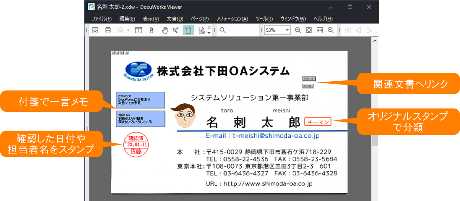Click the 名刺太郎 name text
Viewport: 460px width, 201px height.
[x=253, y=123]
